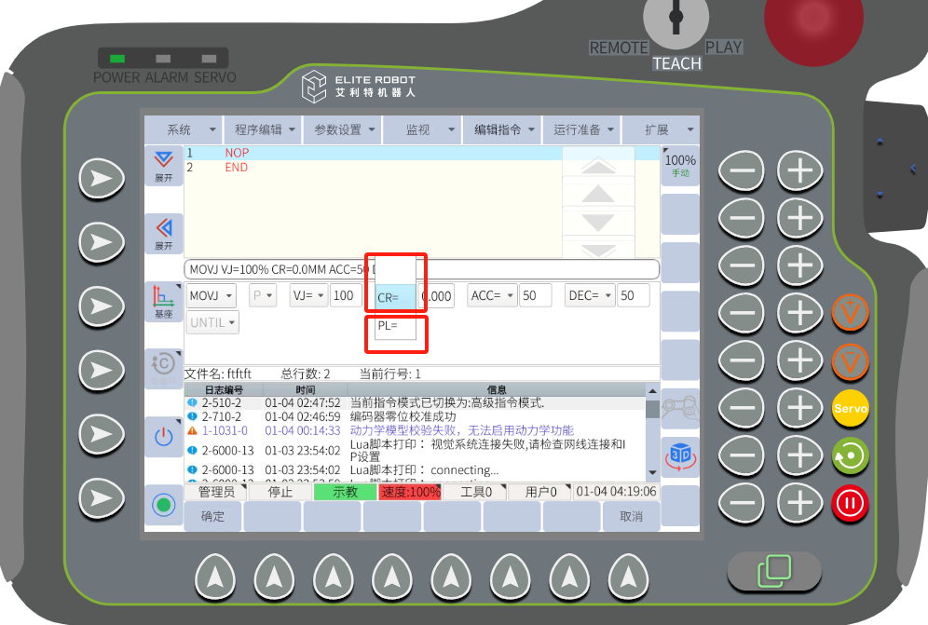The width and height of the screenshot is (928, 625).
Task: Turn the TEACH mode key switch
Action: coord(676,20)
